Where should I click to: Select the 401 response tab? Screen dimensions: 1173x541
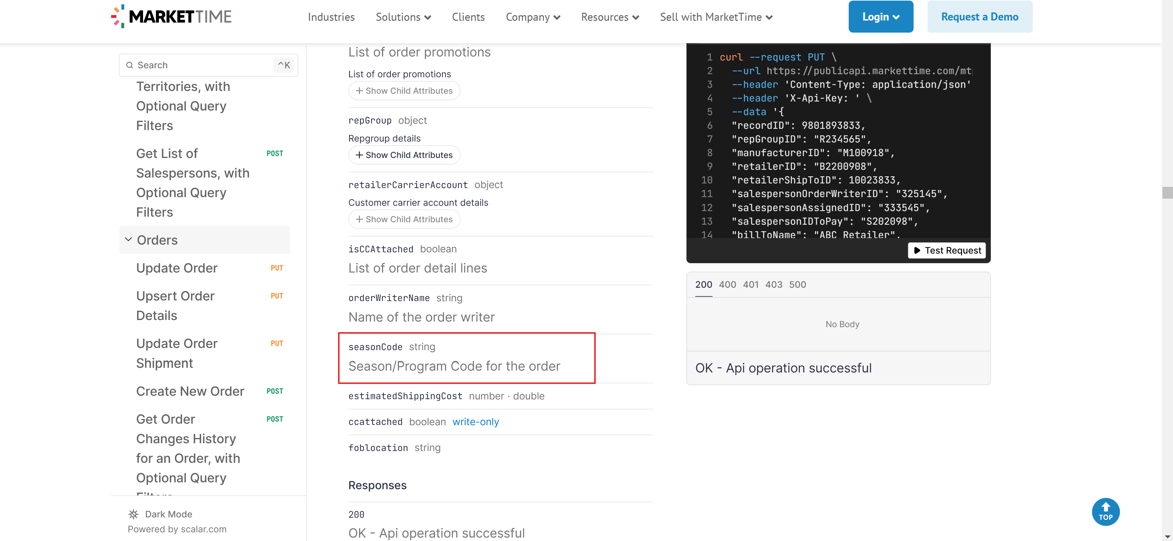tap(750, 285)
